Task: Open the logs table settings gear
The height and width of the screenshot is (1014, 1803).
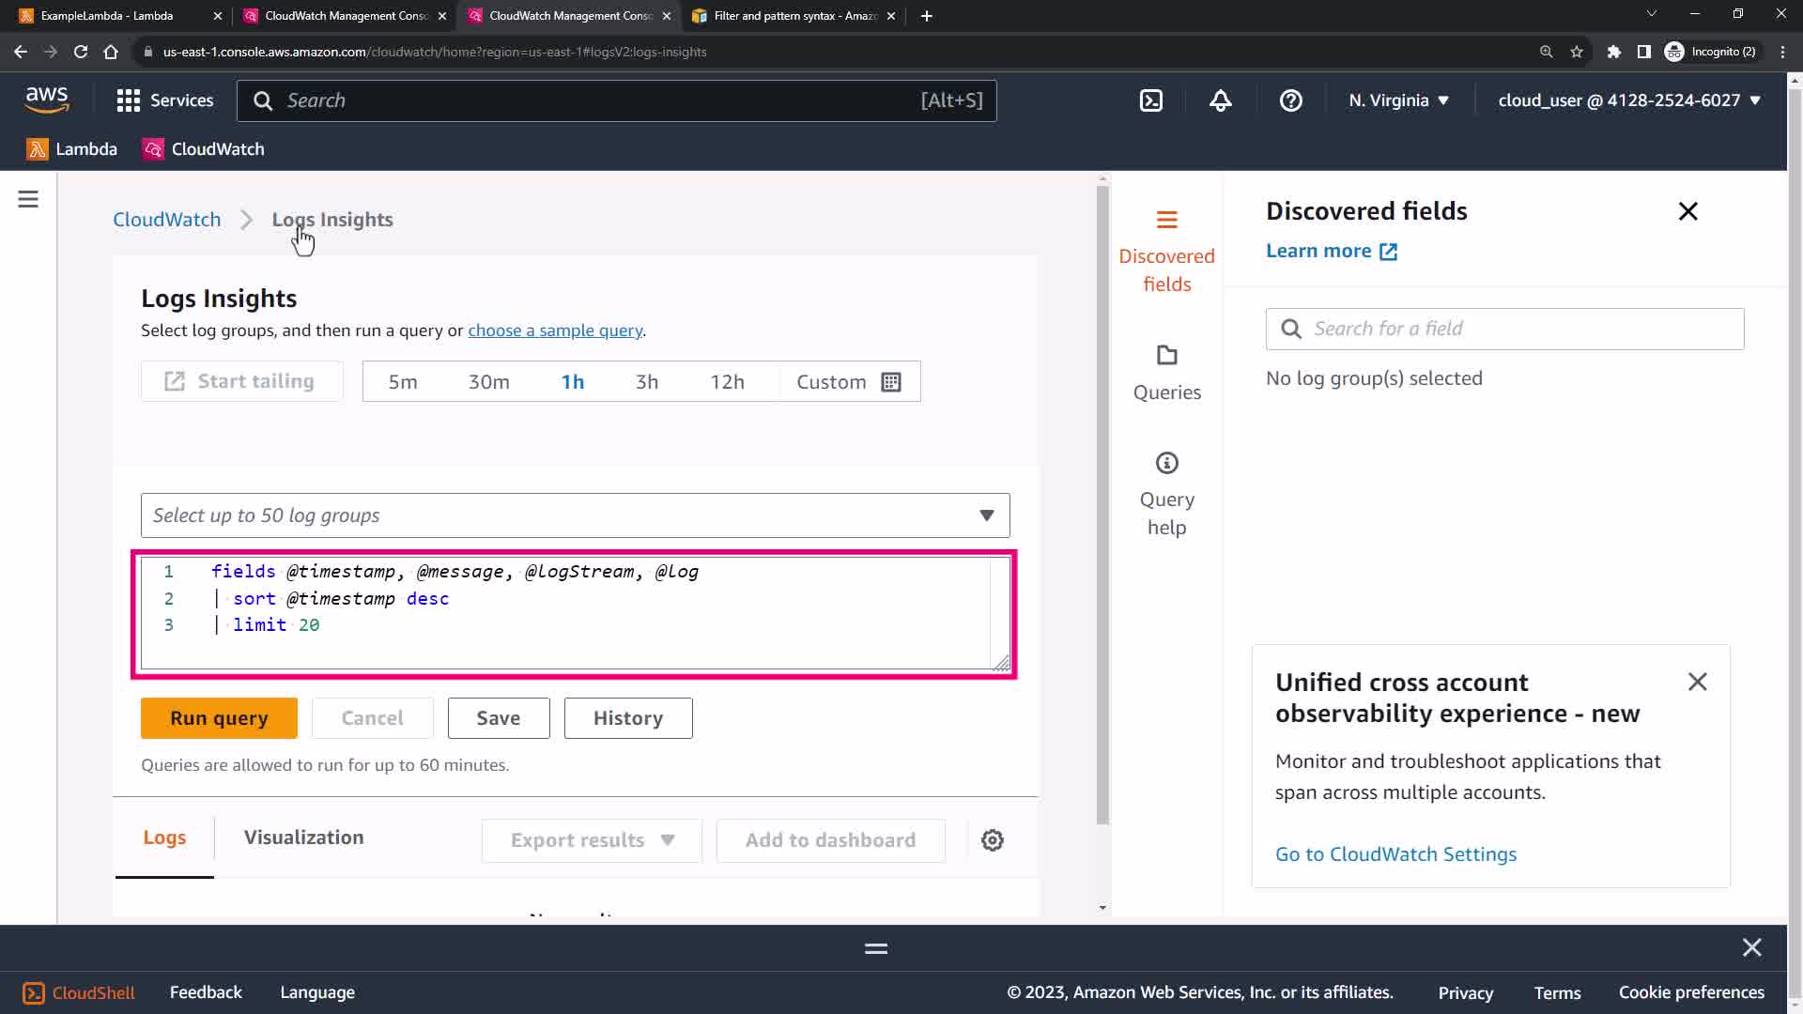Action: point(993,840)
